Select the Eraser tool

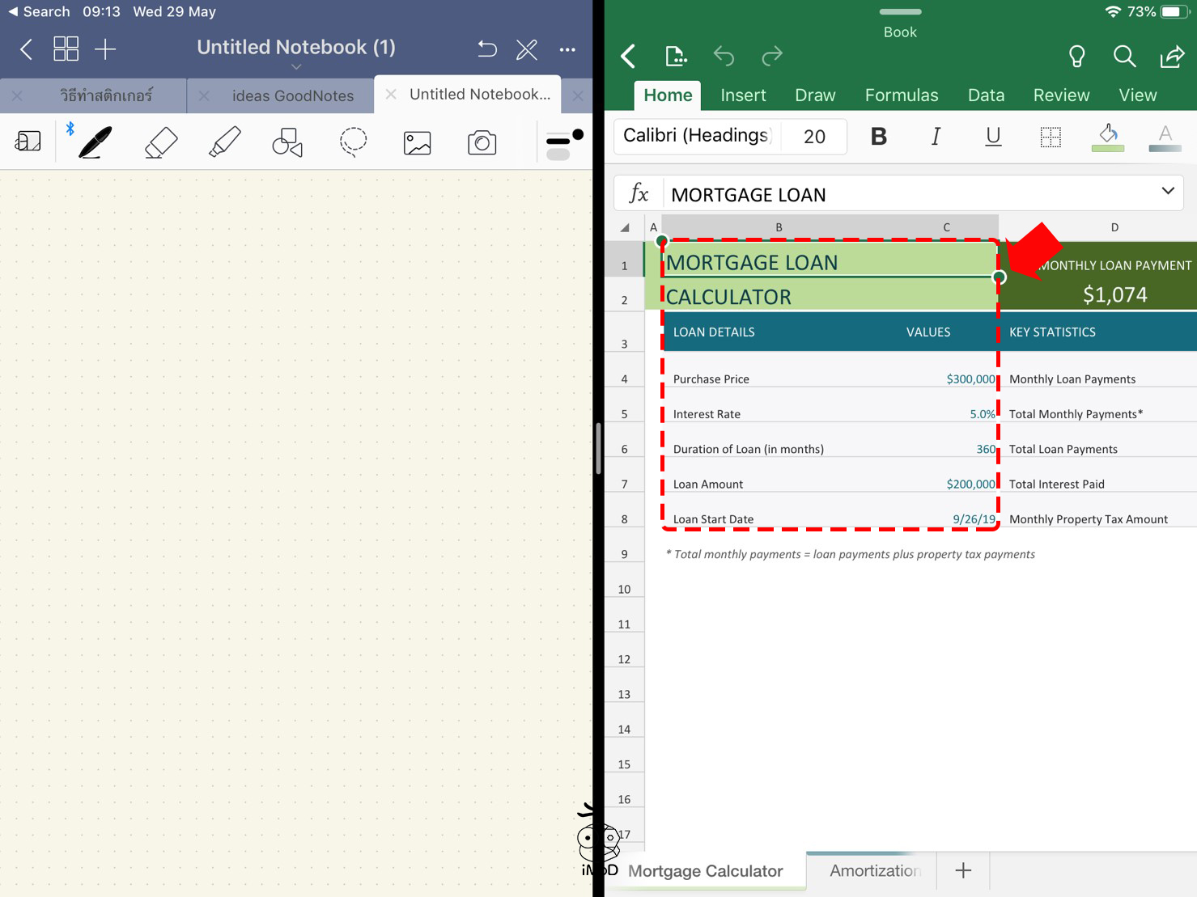[160, 142]
